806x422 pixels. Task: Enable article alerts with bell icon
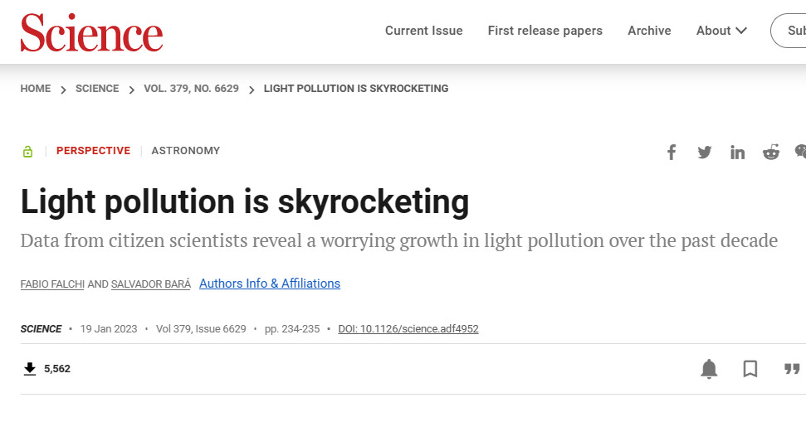tap(709, 369)
